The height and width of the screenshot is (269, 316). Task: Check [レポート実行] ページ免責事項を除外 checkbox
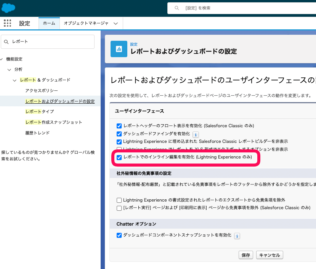coord(119,208)
